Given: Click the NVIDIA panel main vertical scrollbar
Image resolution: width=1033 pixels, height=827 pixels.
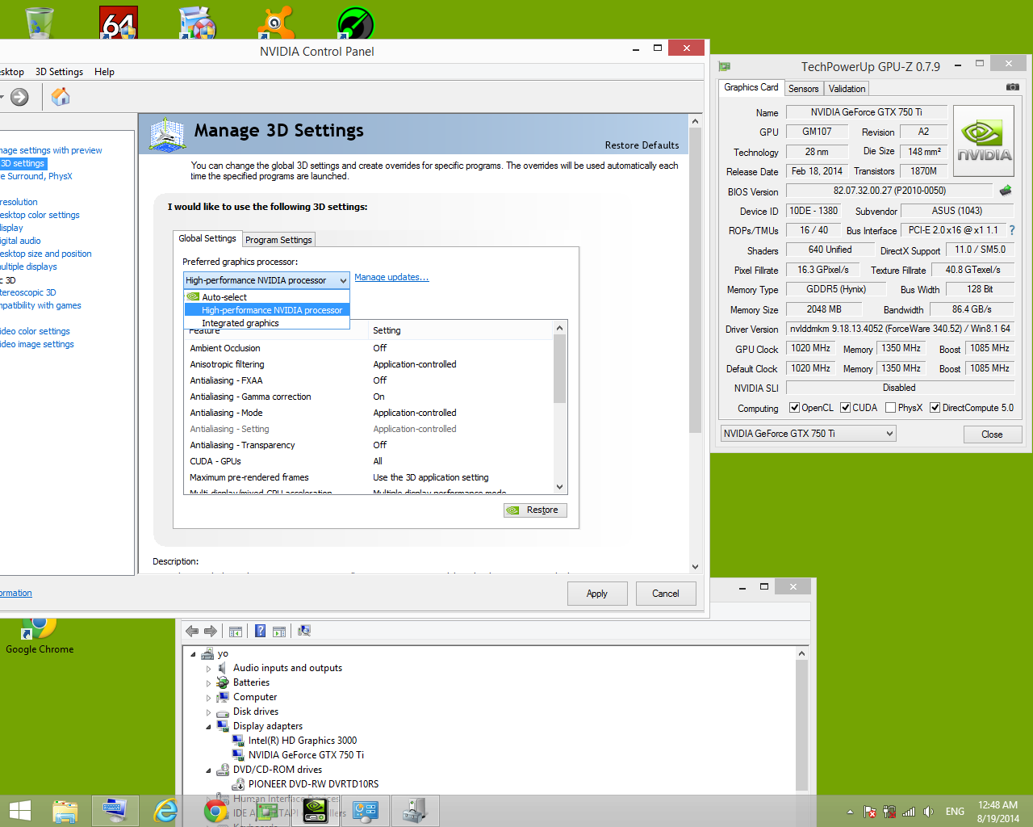Looking at the screenshot, I should (x=695, y=280).
